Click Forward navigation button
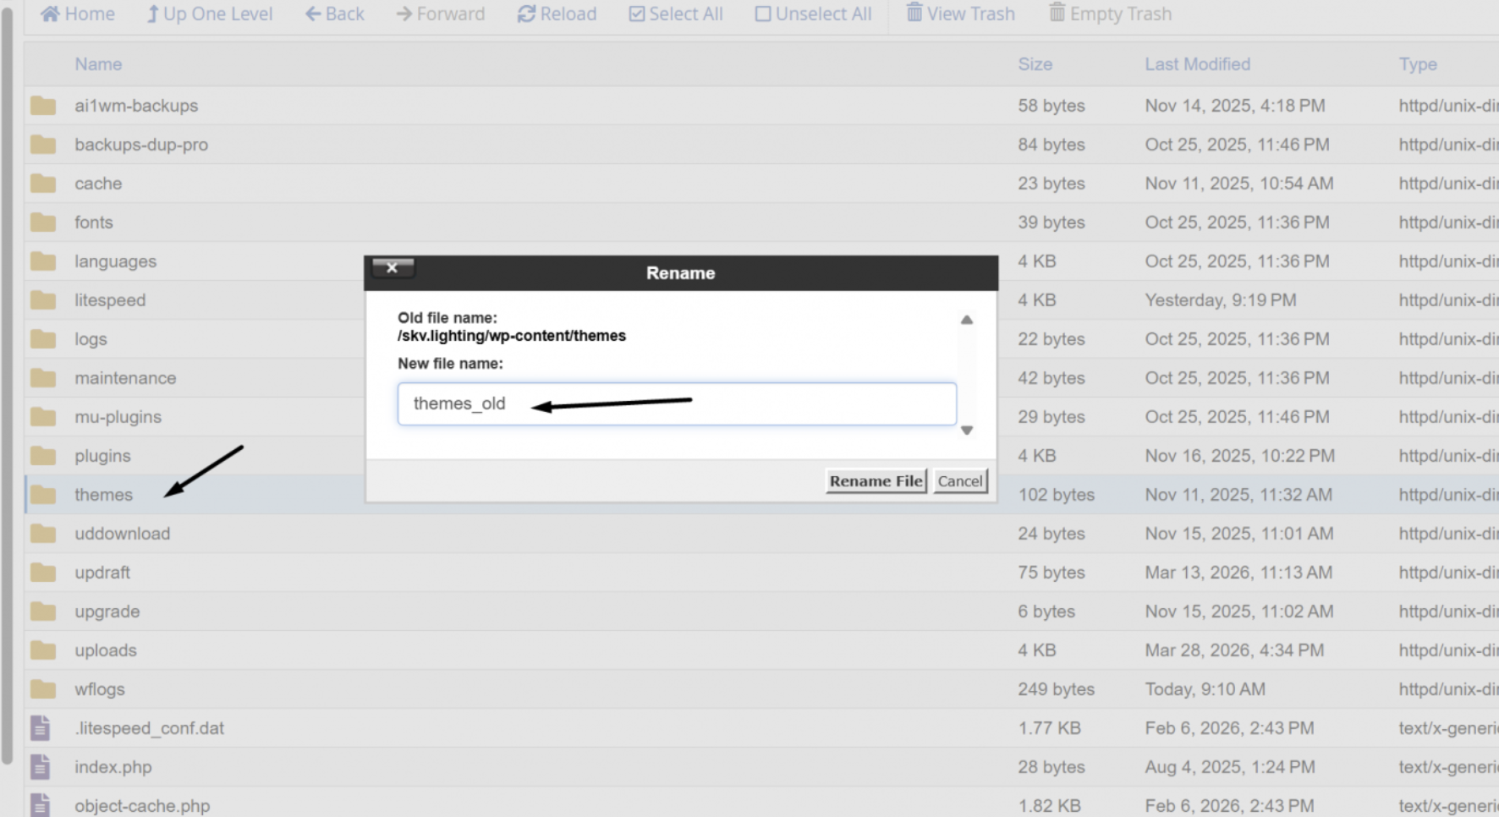 [x=441, y=14]
